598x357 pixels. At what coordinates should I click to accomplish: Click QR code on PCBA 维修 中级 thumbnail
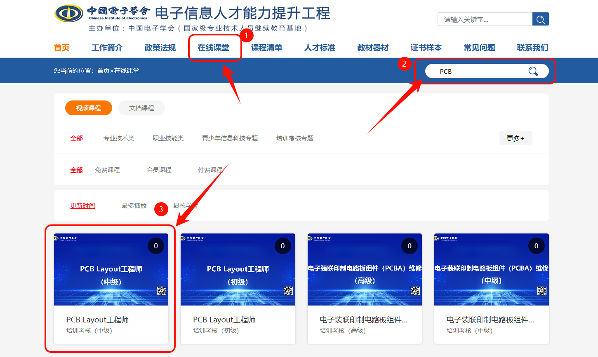(x=542, y=291)
